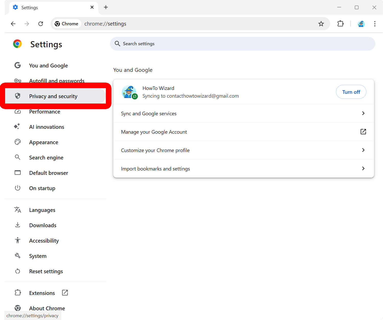Viewport: 383px width, 320px height.
Task: Close the Settings tab
Action: pyautogui.click(x=92, y=7)
